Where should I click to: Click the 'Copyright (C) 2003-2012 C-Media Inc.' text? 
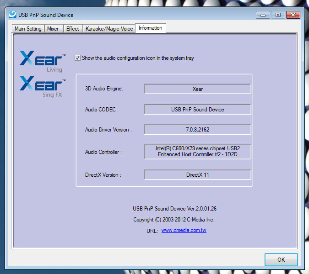174,220
